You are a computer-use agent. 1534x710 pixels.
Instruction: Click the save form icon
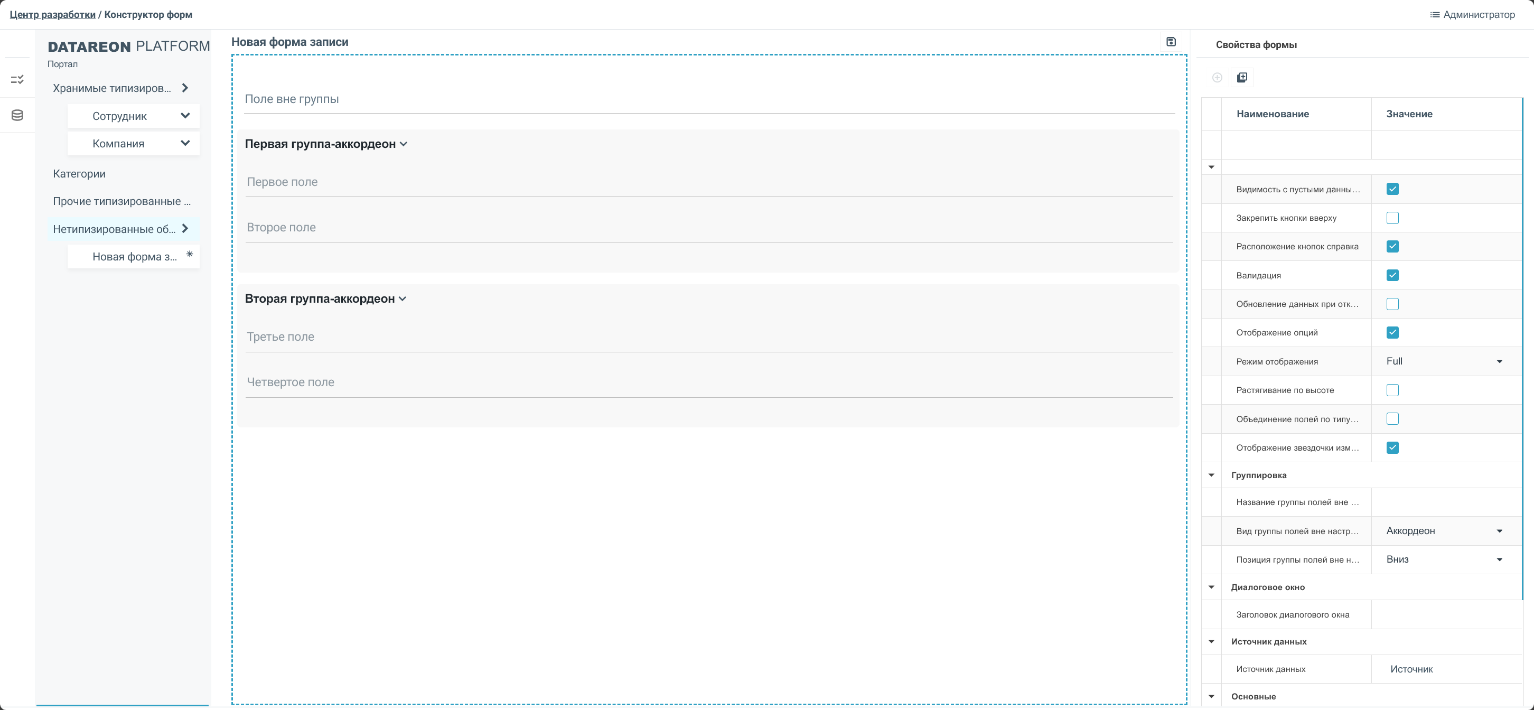click(x=1171, y=42)
